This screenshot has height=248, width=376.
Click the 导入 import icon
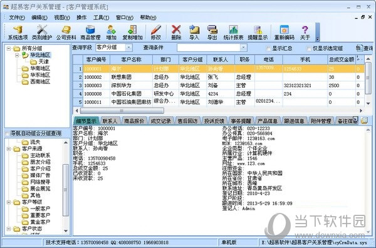(x=194, y=33)
